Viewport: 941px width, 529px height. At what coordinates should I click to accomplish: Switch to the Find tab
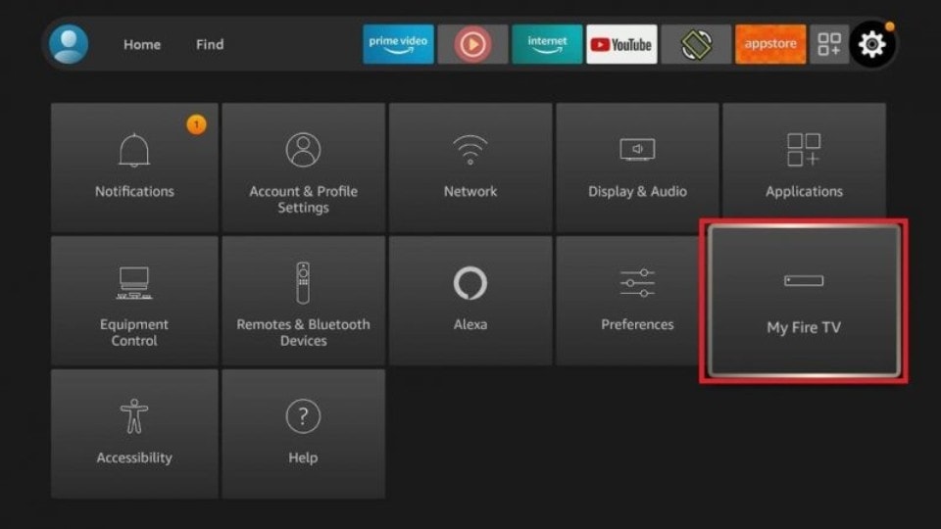(x=210, y=44)
